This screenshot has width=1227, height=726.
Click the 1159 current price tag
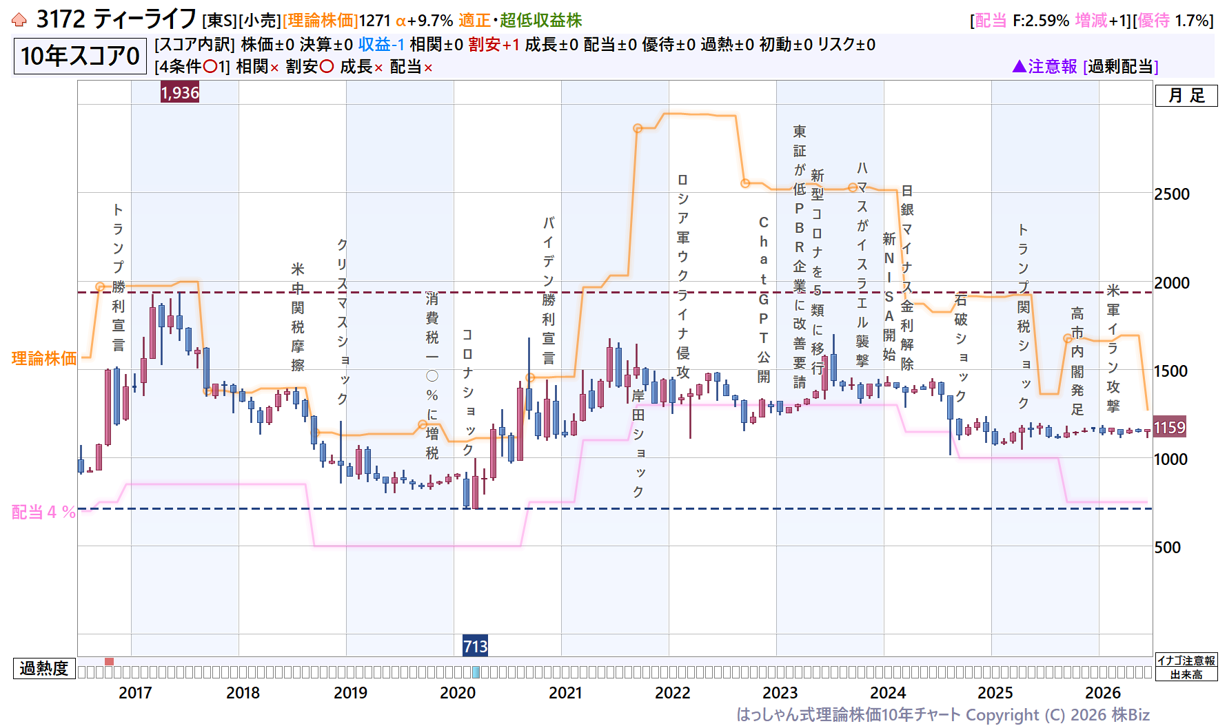pyautogui.click(x=1169, y=427)
